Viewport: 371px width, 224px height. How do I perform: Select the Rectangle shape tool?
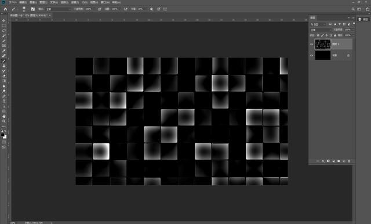tap(4, 111)
